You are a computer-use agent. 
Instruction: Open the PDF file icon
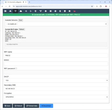coord(70,11)
